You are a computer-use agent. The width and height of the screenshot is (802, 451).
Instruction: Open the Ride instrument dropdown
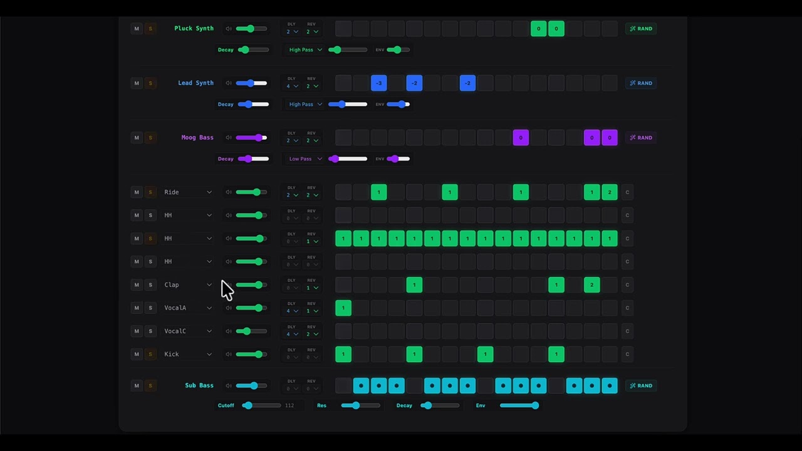pos(188,192)
